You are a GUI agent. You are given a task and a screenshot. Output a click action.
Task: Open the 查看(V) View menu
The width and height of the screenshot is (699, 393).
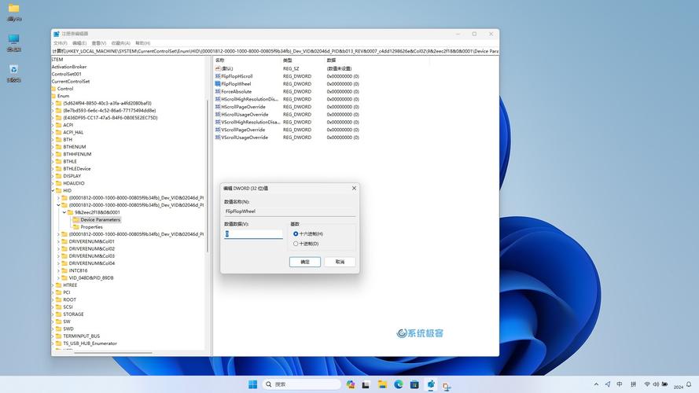(x=99, y=43)
